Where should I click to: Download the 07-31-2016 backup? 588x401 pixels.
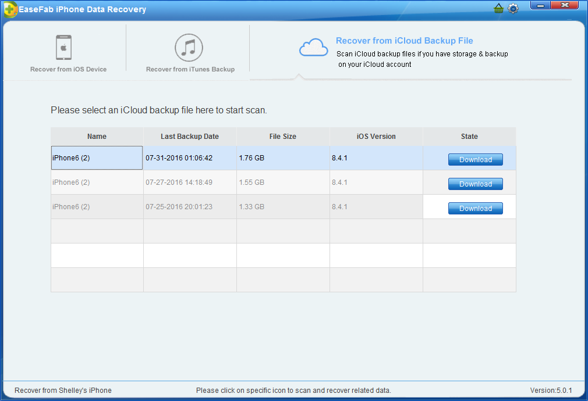[476, 159]
